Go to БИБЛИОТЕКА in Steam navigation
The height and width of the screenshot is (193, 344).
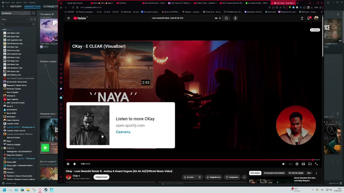33,6
